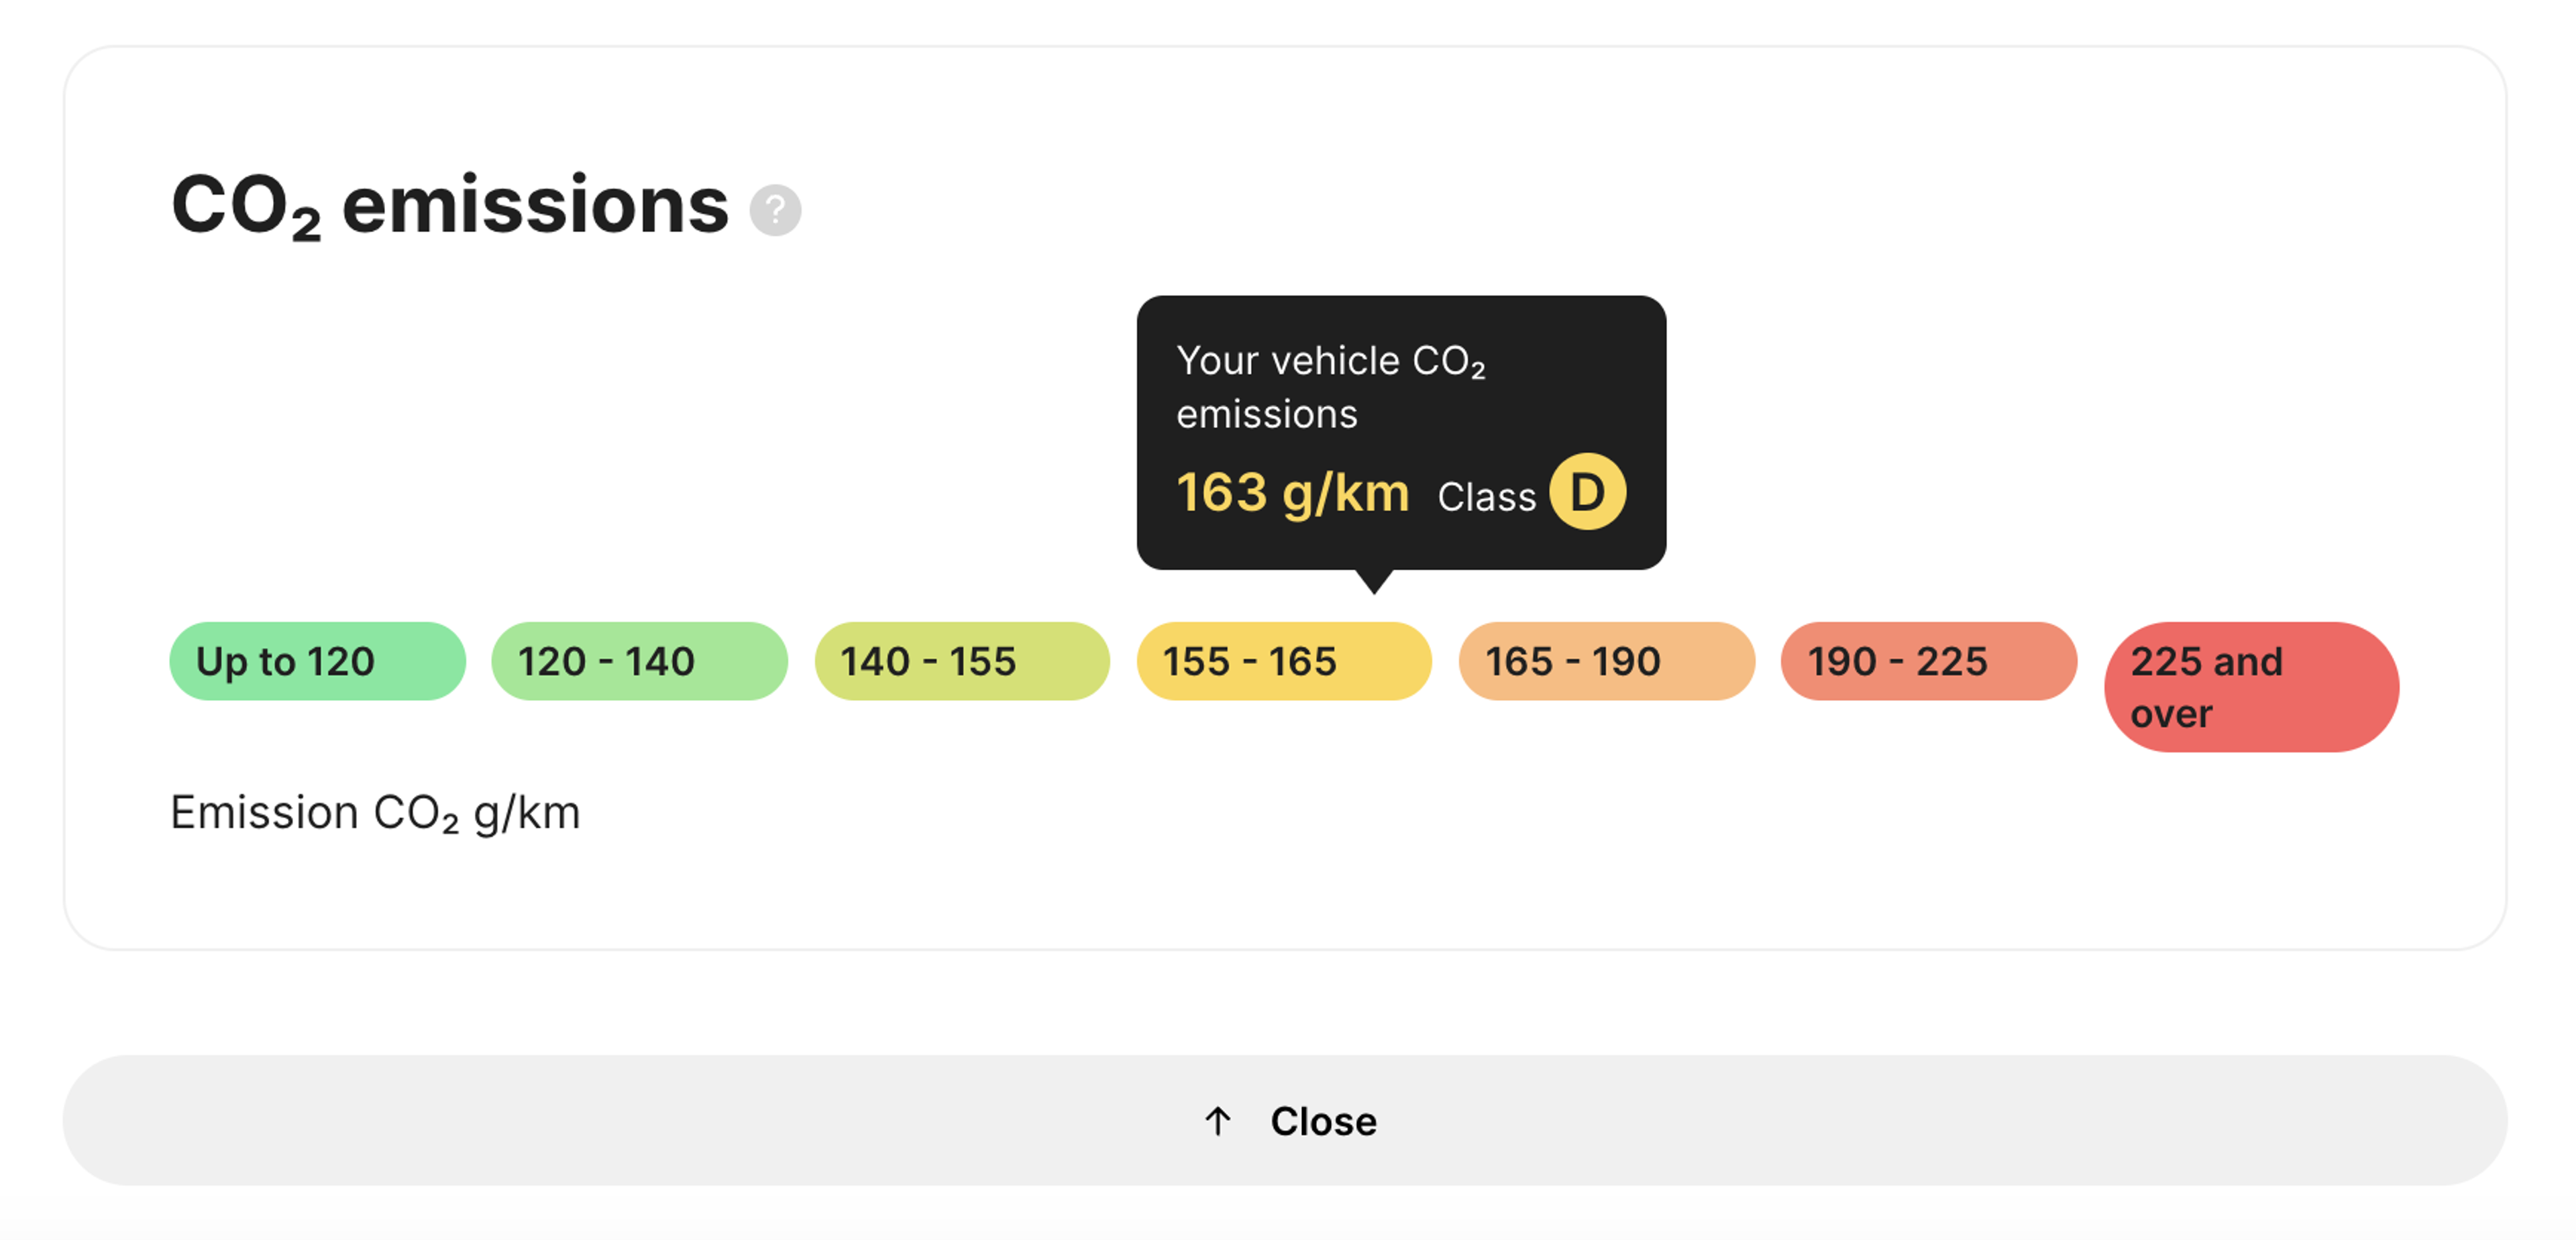Select the '120 - 140' emission range

click(639, 661)
